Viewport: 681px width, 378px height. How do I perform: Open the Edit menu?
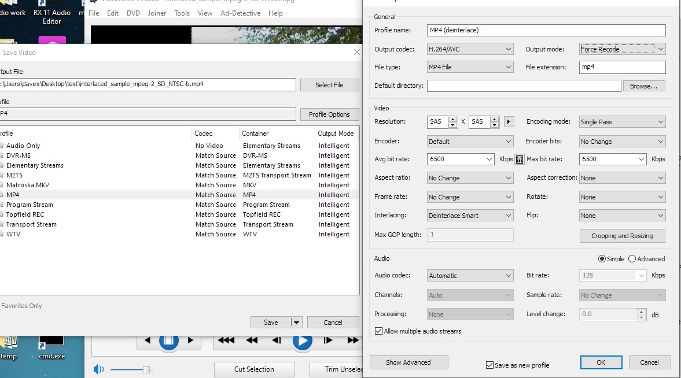point(113,13)
